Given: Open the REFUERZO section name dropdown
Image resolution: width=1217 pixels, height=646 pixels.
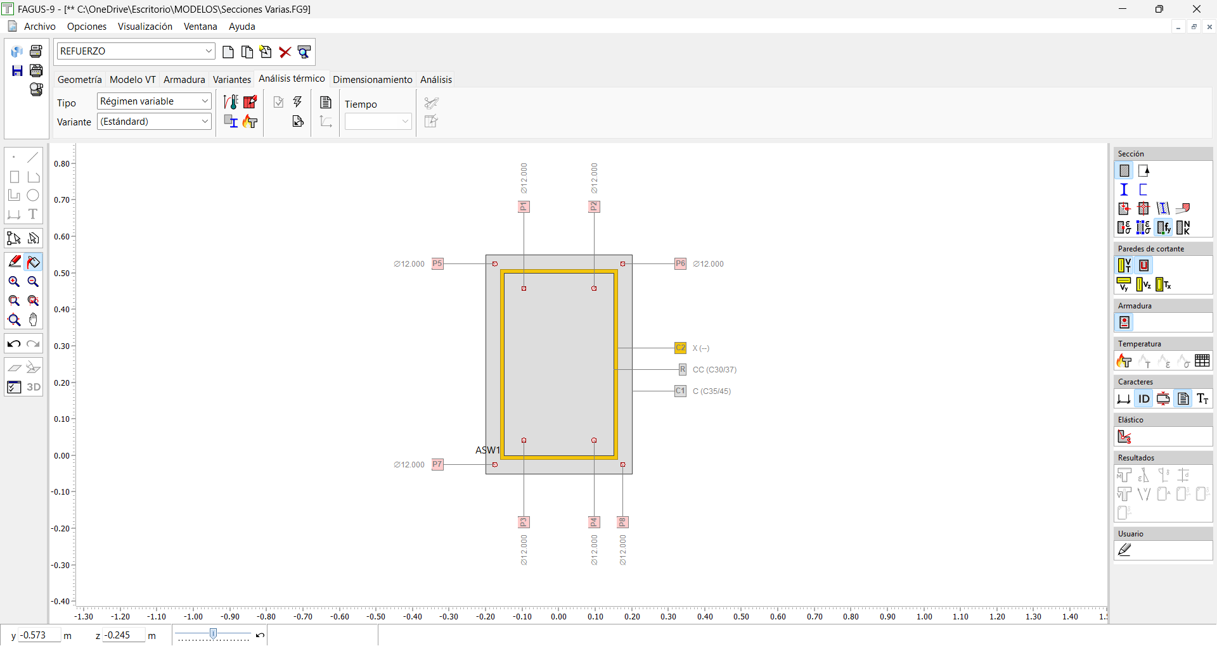Looking at the screenshot, I should click(209, 51).
